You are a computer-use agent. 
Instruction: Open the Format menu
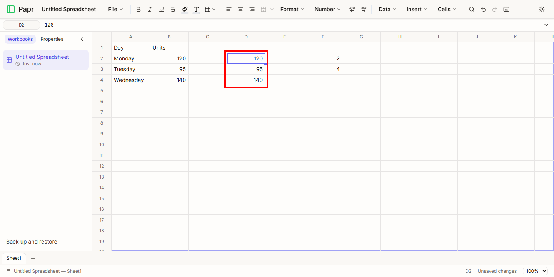coord(292,9)
